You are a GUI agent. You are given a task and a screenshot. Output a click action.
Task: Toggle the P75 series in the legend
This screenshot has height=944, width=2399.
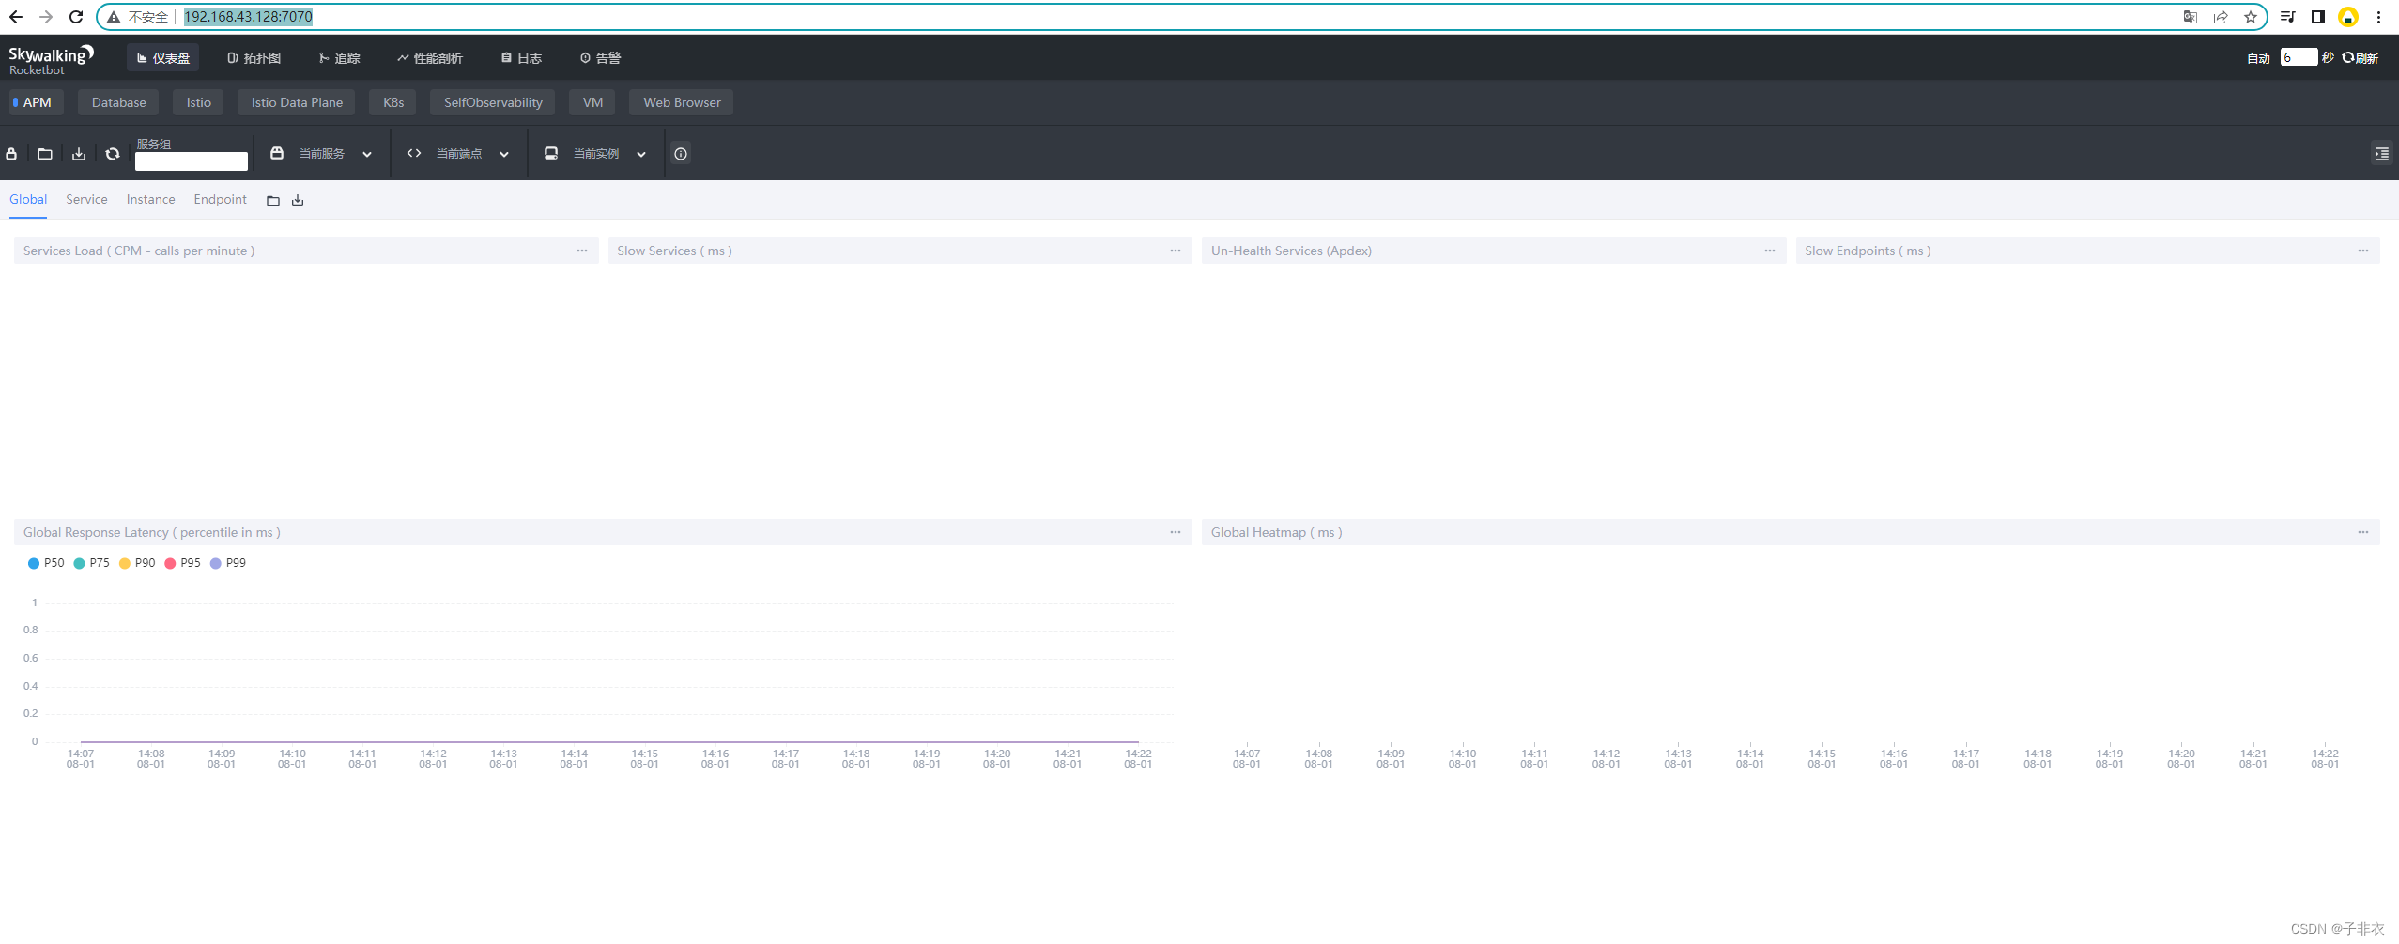tap(92, 563)
